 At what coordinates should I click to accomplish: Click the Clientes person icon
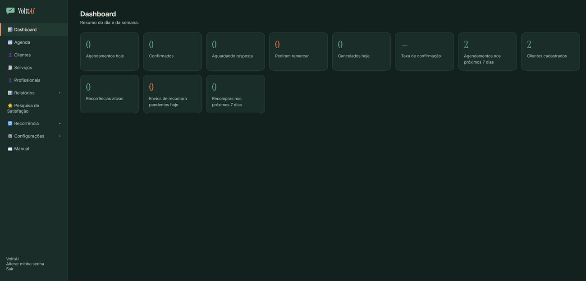click(x=10, y=55)
